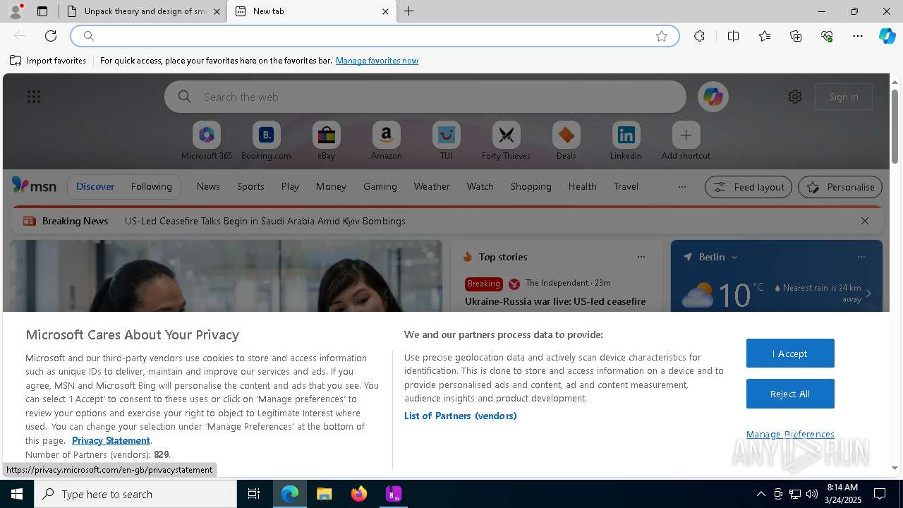Open Money category
Image resolution: width=903 pixels, height=508 pixels.
tap(331, 186)
